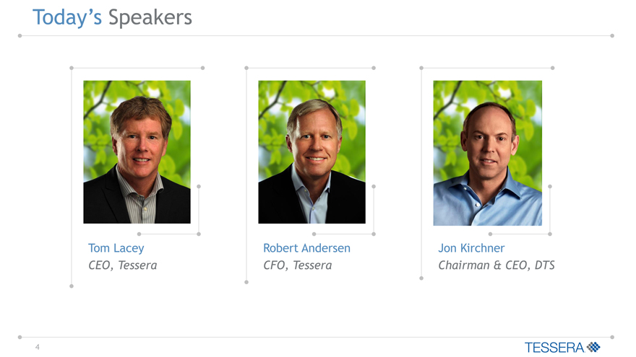Viewport: 636px width, 357px height.
Task: Click dot at left end of header line
Action: [x=20, y=35]
